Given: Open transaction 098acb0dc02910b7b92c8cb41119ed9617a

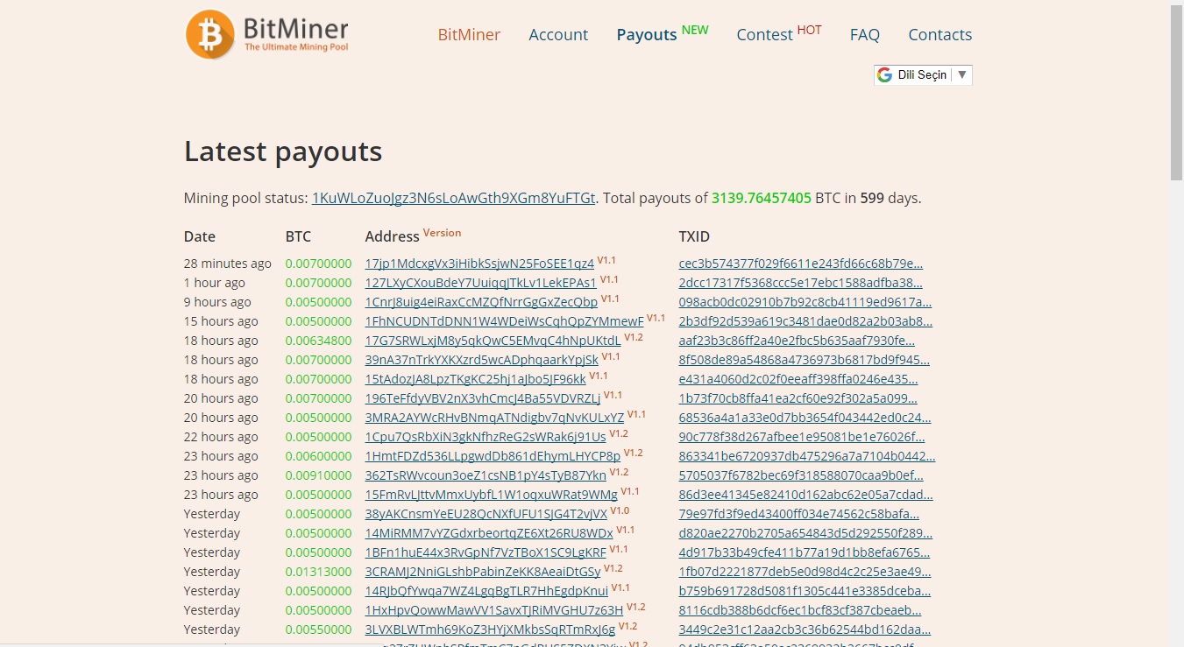Looking at the screenshot, I should (x=805, y=302).
